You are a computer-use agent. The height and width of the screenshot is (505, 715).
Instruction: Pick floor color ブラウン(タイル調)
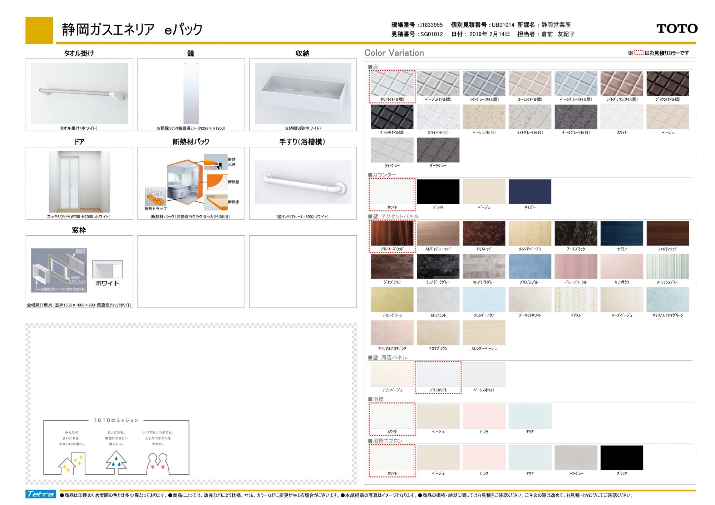pos(668,84)
